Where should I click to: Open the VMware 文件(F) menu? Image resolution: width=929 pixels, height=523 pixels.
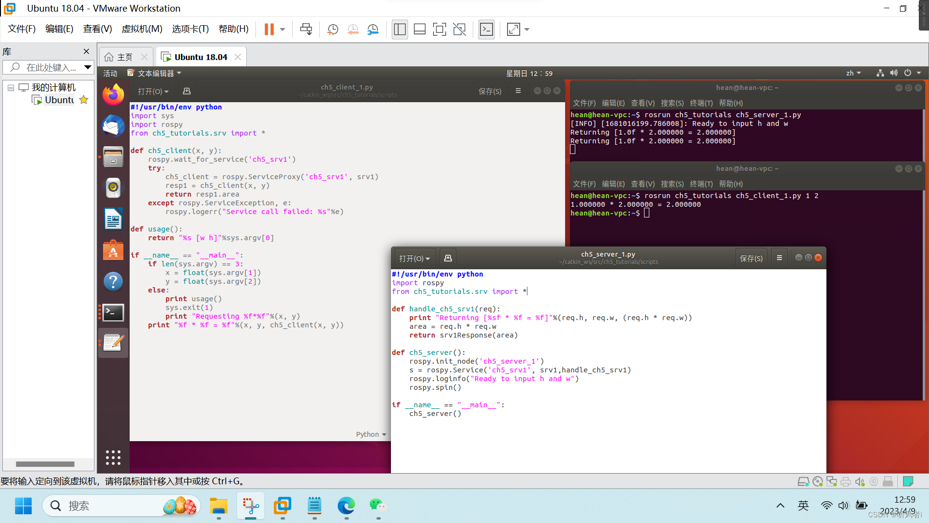22,29
